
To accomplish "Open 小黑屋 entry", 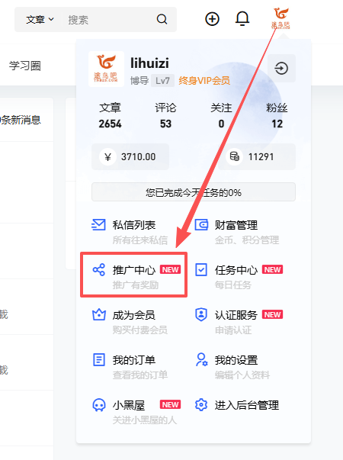I will pyautogui.click(x=129, y=405).
